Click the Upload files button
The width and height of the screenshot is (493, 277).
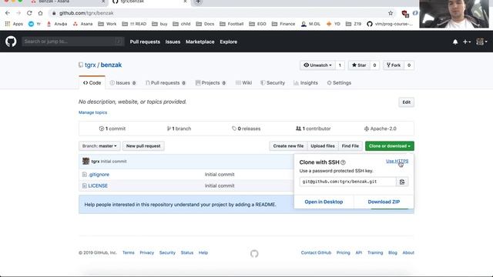click(323, 146)
